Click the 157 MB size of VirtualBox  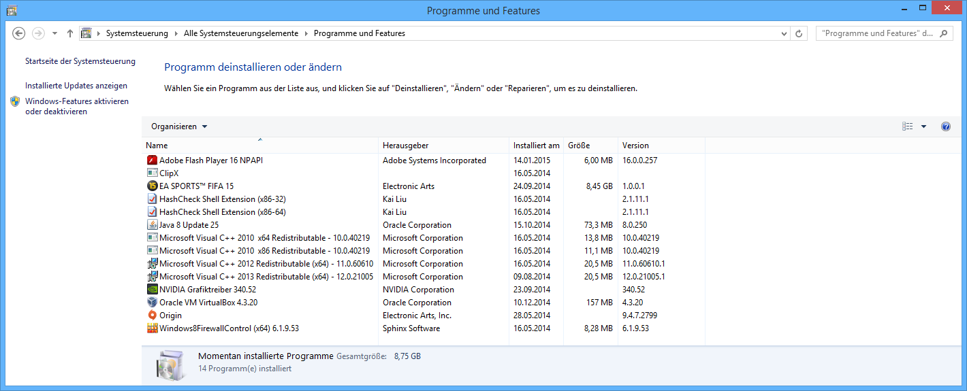(x=599, y=303)
